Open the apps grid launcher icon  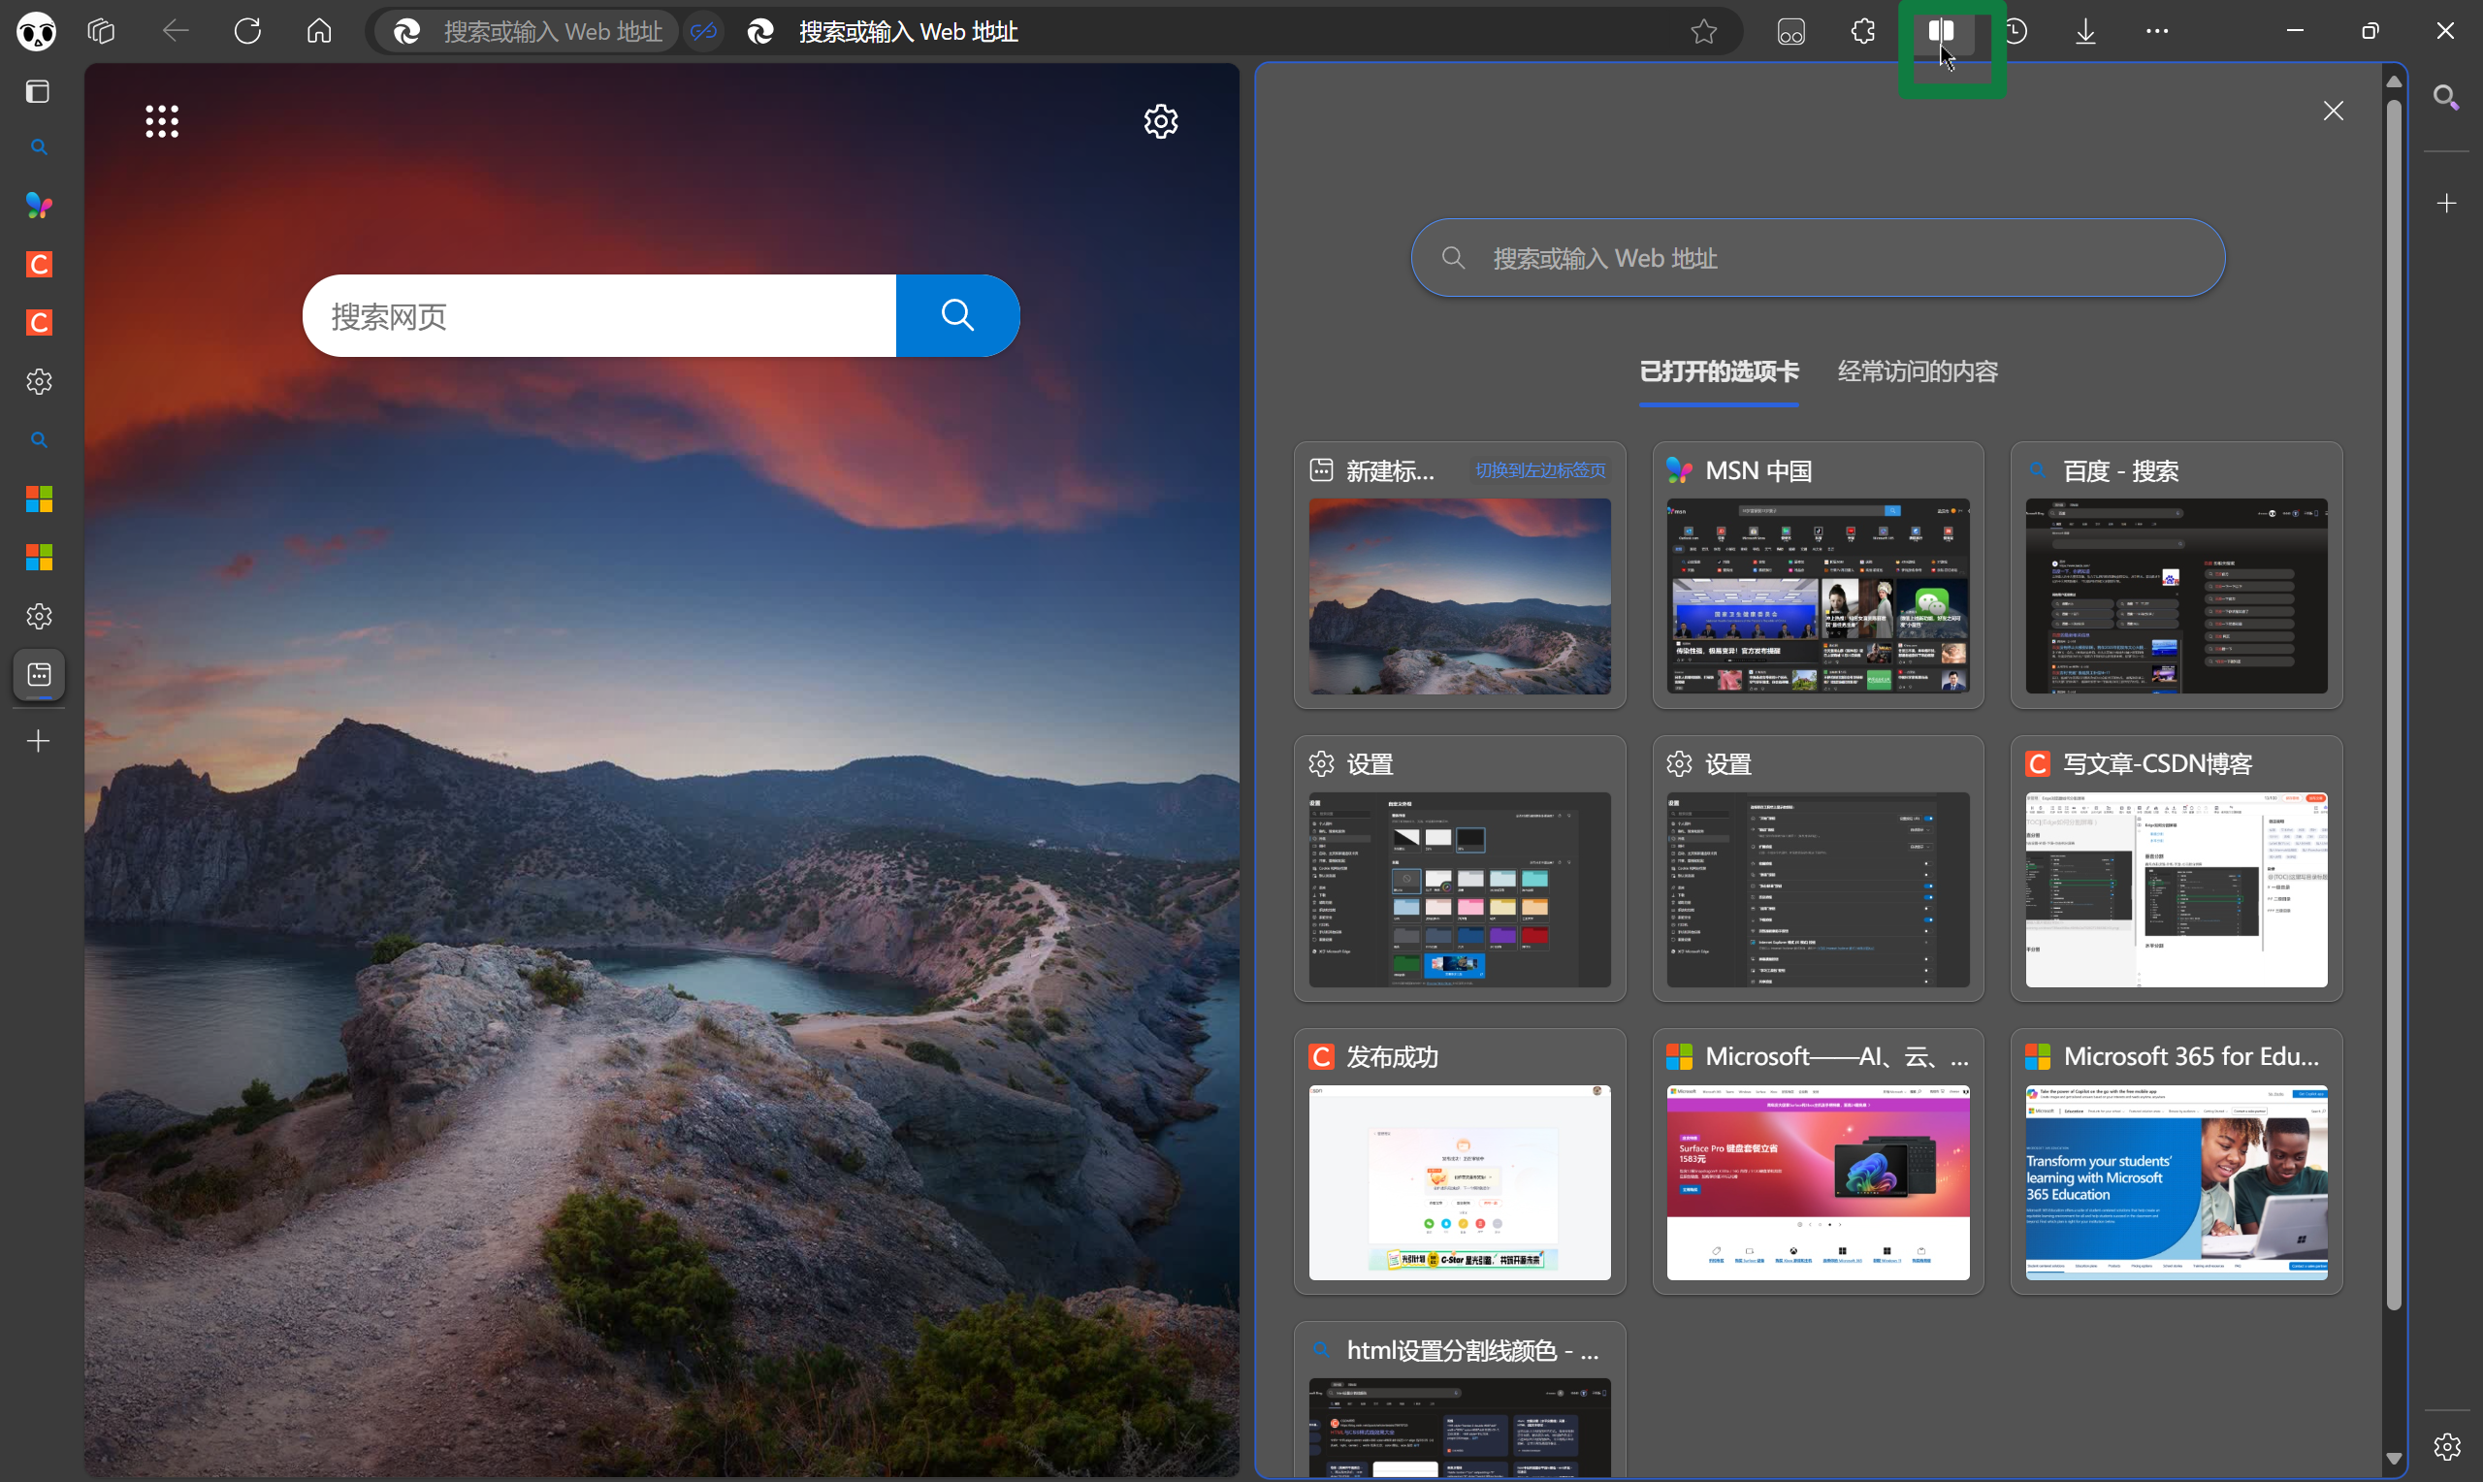162,122
